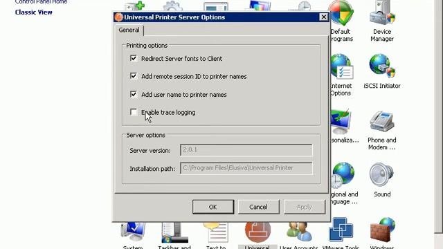Open Device Manager icon
The height and width of the screenshot is (249, 443).
click(382, 21)
